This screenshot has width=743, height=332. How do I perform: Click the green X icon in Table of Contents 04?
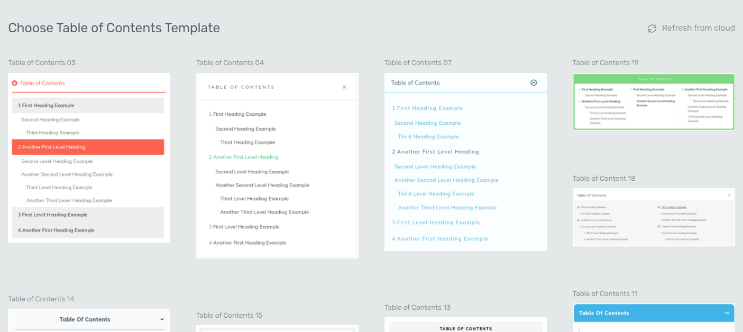(x=344, y=87)
